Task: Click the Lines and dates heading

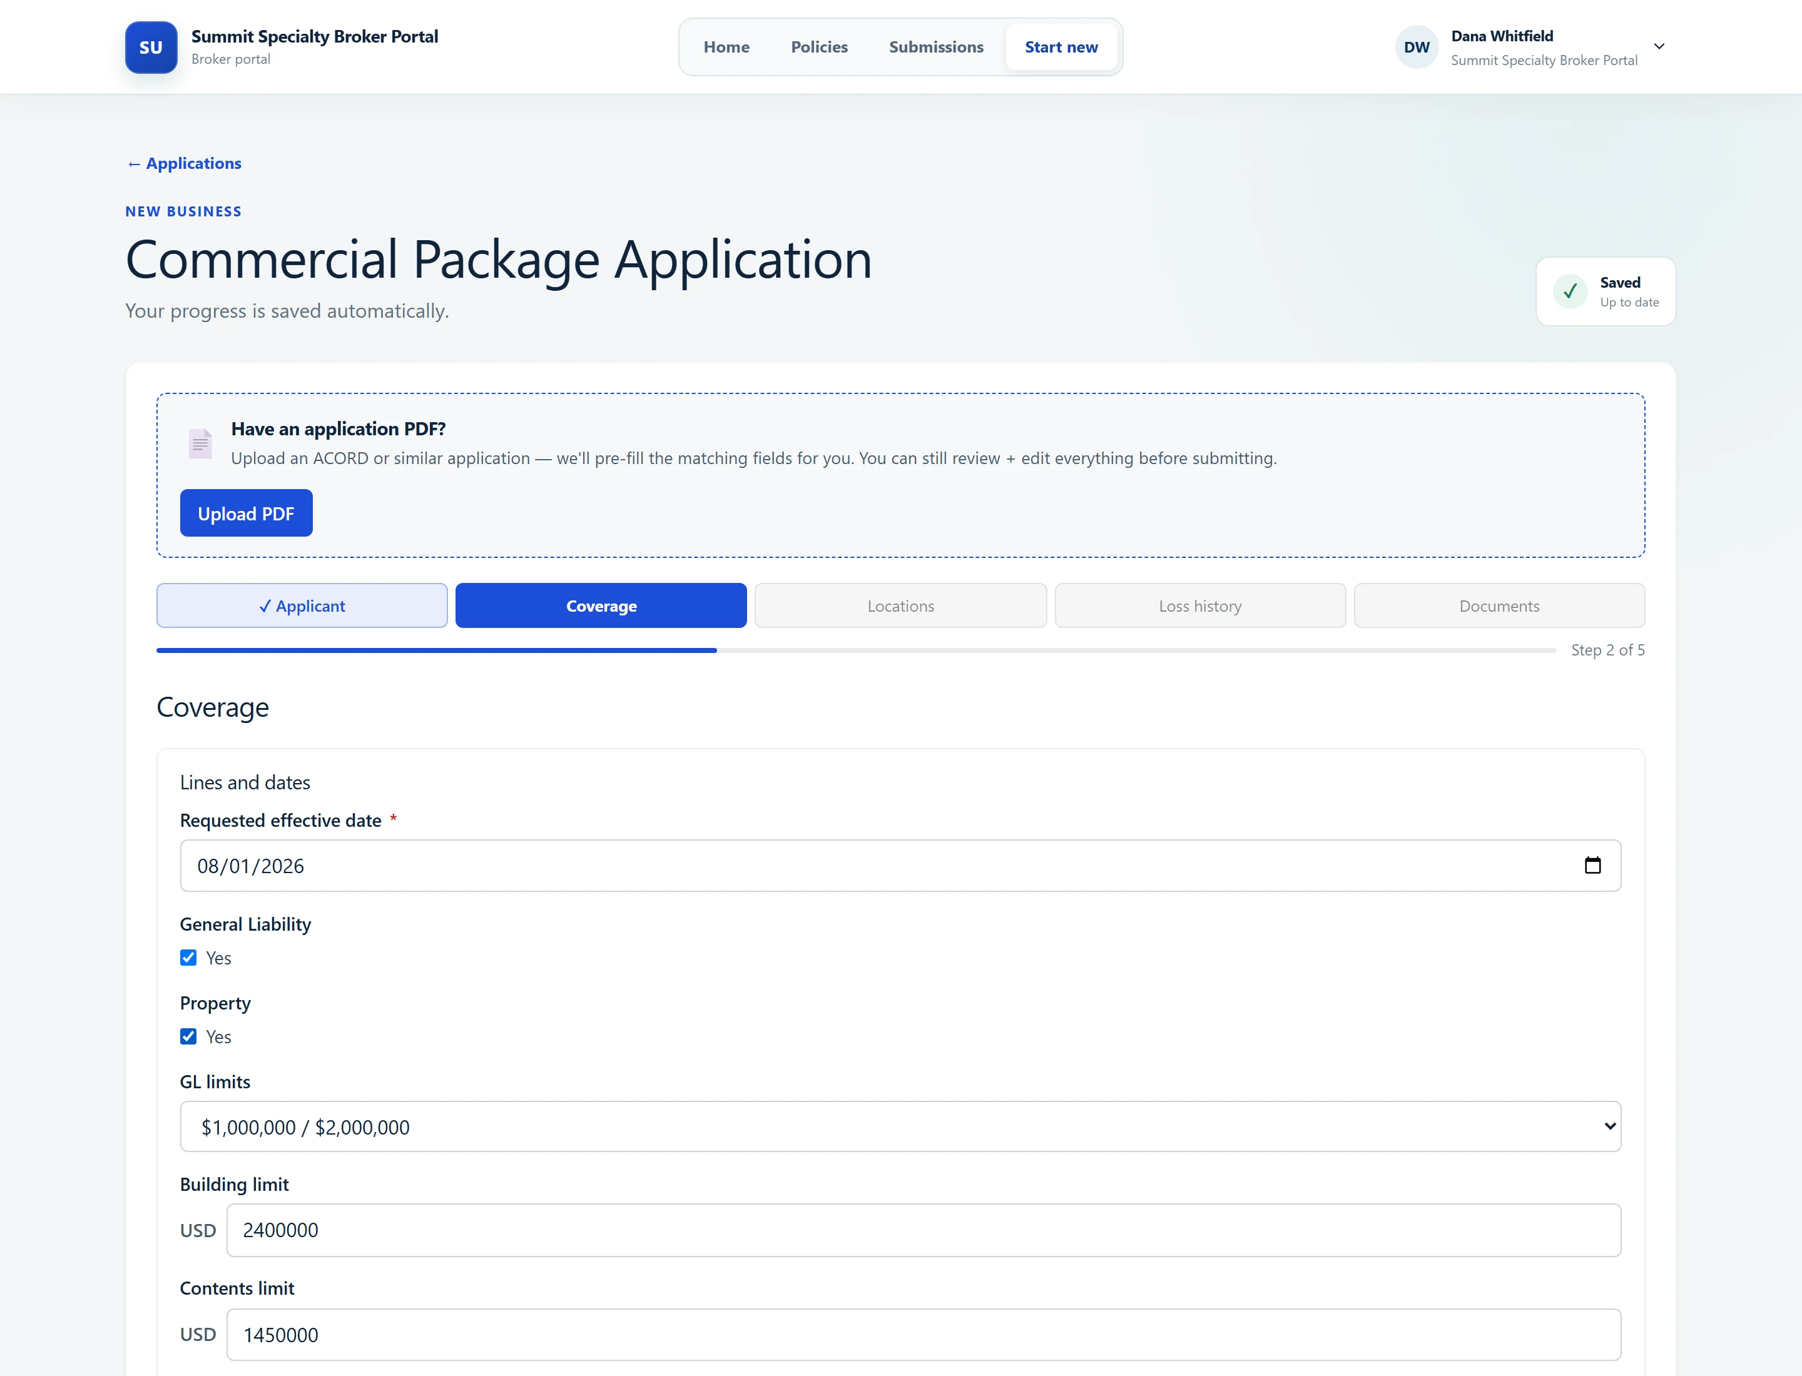Action: point(245,782)
